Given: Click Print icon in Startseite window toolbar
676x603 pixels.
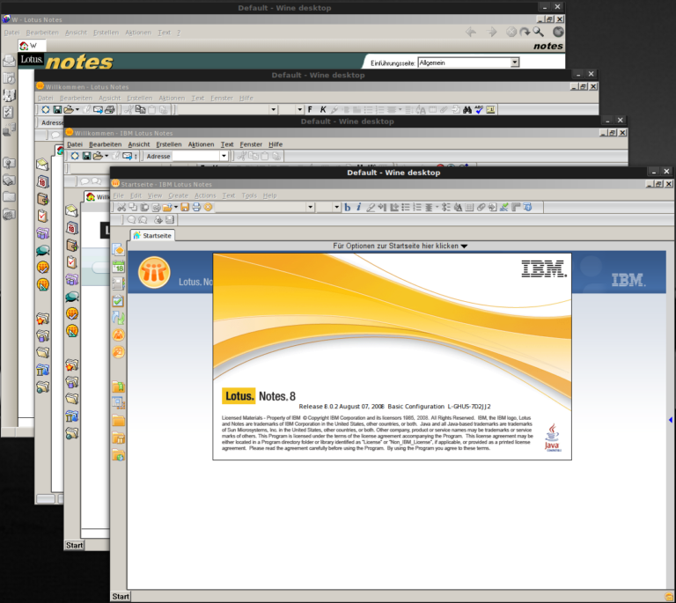Looking at the screenshot, I should pos(196,208).
